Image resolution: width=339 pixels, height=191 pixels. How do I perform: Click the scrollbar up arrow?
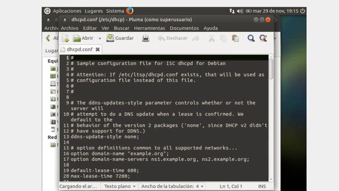click(x=271, y=57)
